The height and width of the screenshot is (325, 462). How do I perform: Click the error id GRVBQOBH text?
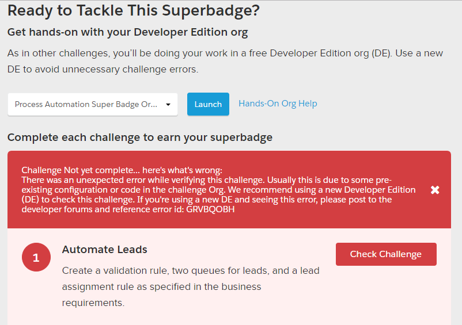pos(210,209)
